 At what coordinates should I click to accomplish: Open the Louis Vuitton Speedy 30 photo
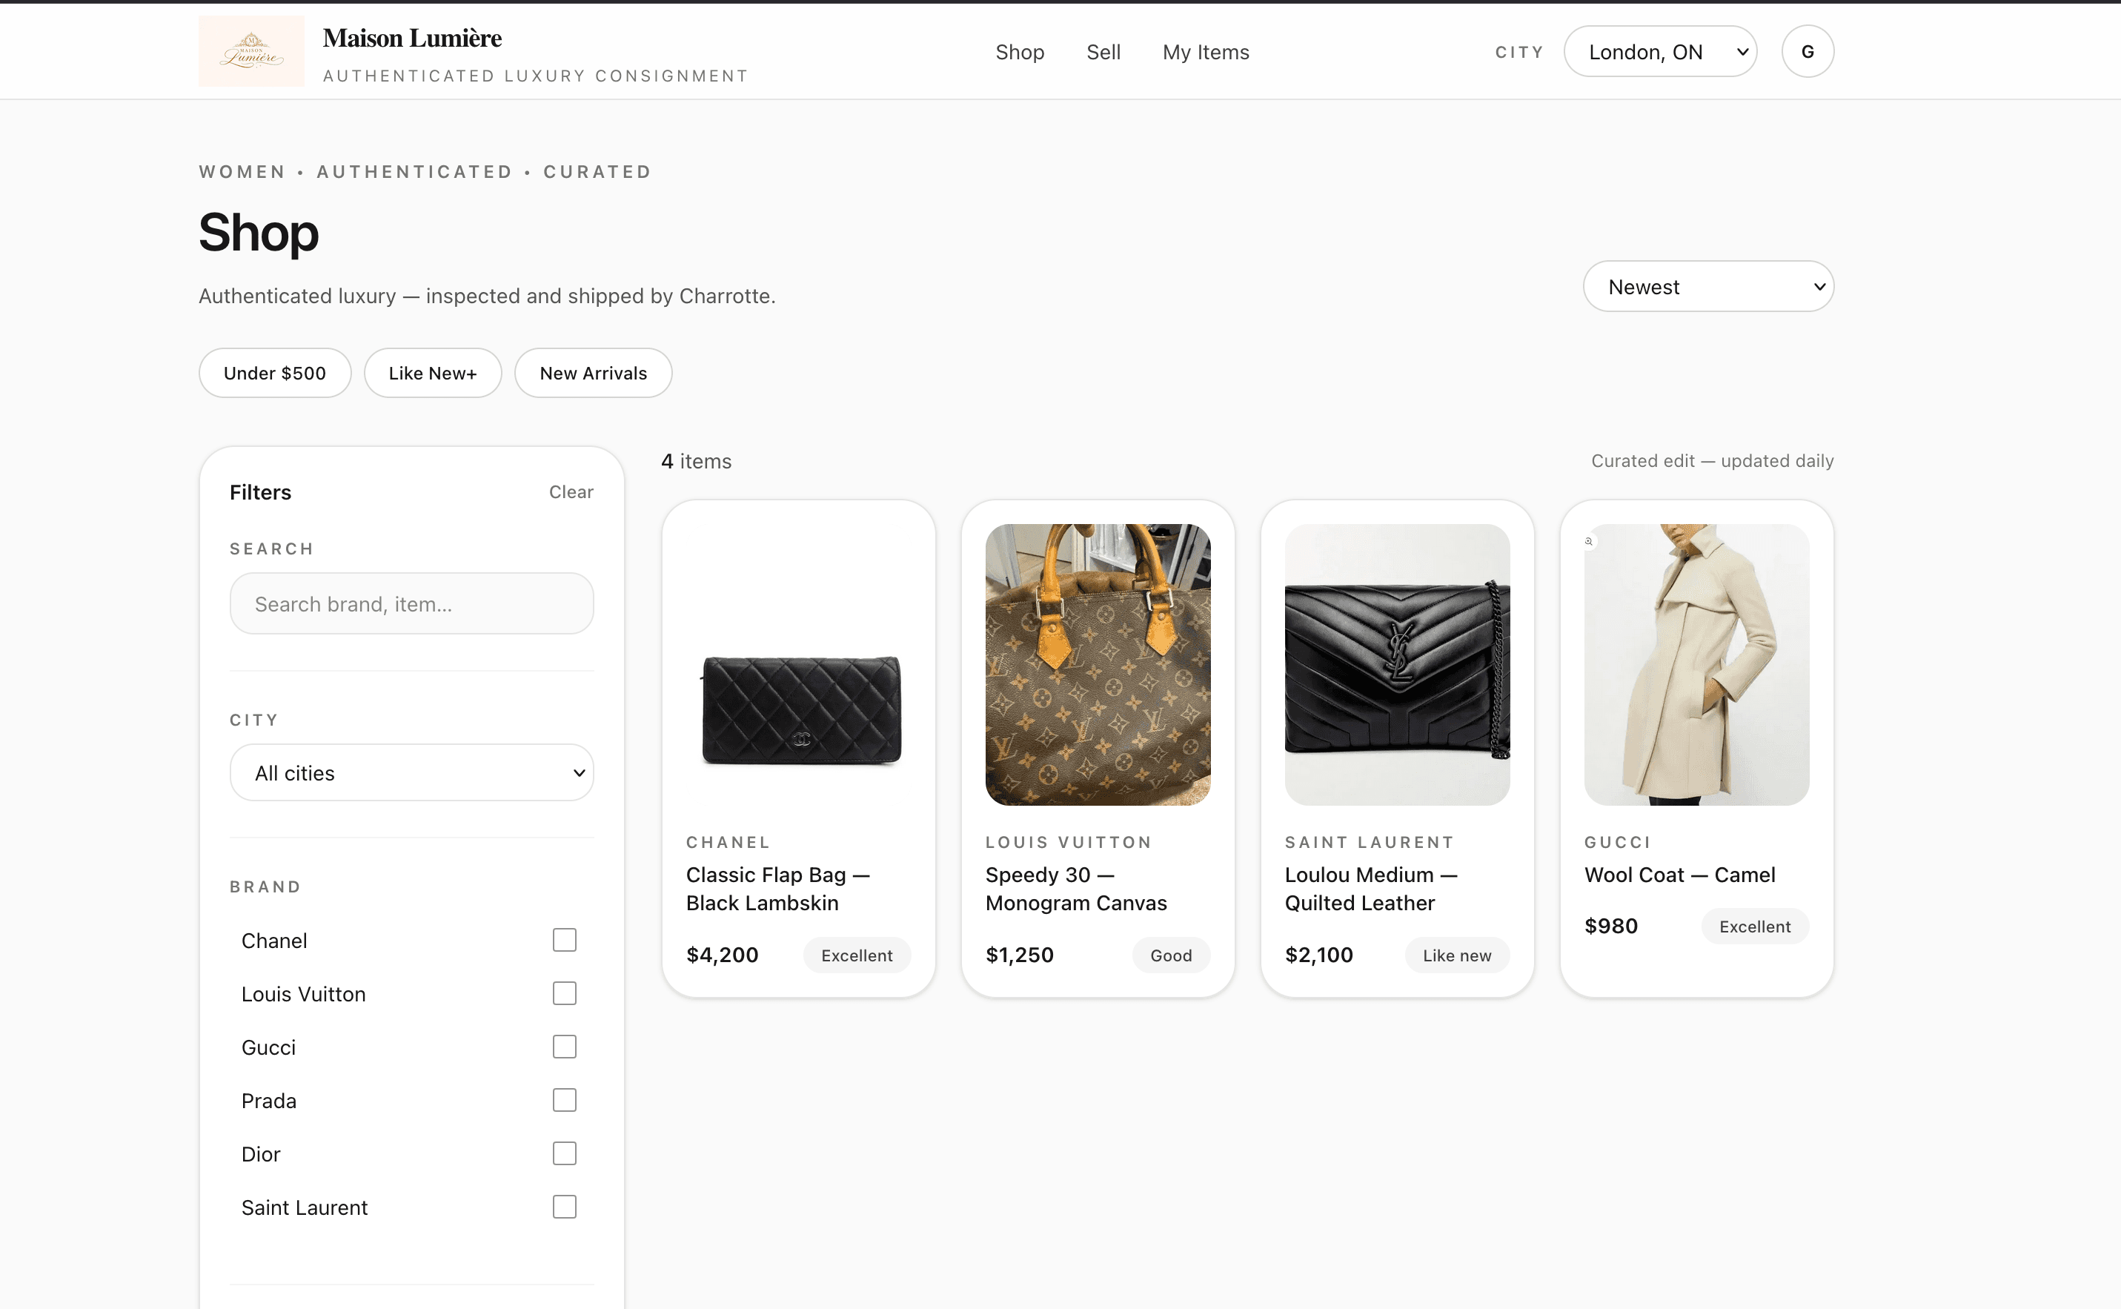pos(1098,665)
